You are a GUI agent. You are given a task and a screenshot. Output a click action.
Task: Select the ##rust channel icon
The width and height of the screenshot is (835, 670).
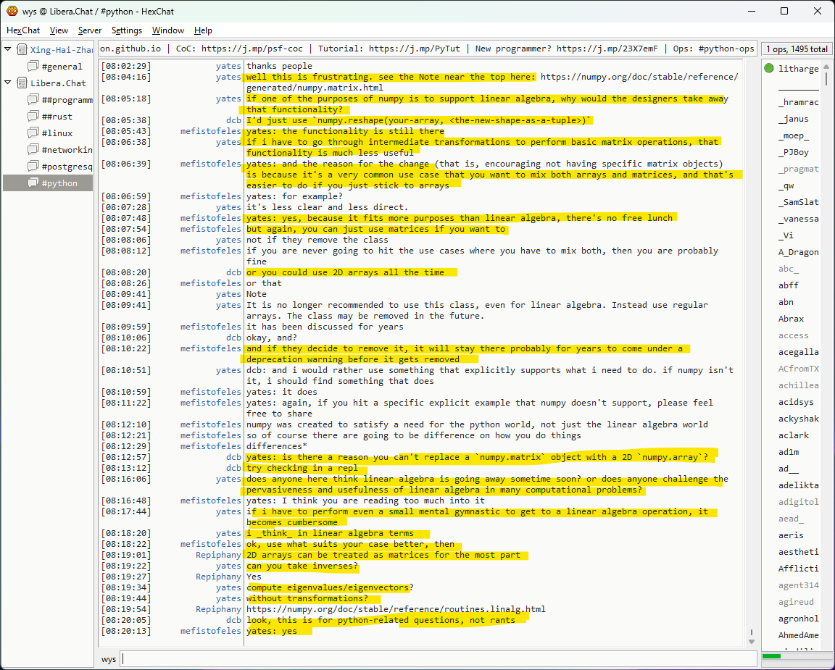point(33,117)
